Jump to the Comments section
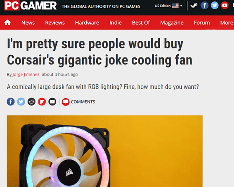234x187 pixels. click(79, 102)
